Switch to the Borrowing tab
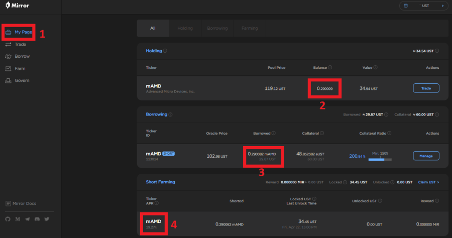The width and height of the screenshot is (452, 238). pos(217,28)
